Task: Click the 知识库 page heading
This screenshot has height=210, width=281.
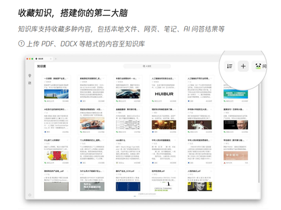Action: 42,66
